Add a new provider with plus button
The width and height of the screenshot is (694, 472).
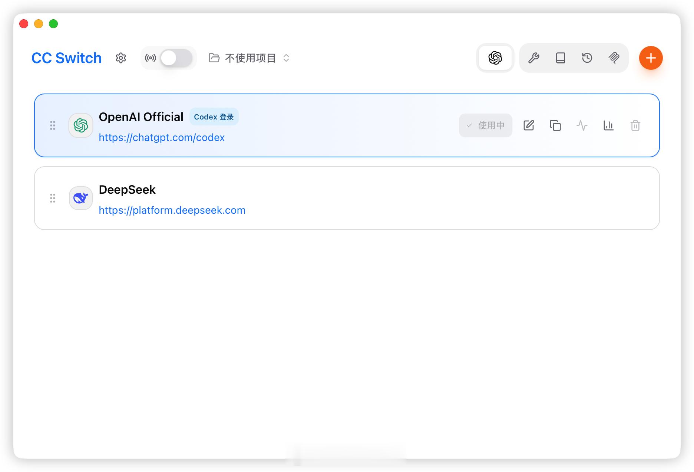pos(651,58)
